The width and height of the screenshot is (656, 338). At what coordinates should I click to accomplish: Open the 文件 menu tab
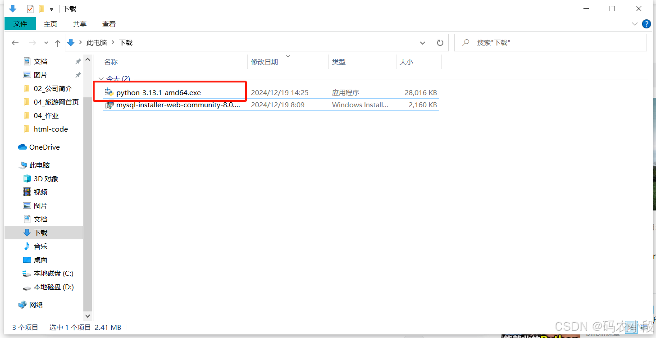pos(20,23)
